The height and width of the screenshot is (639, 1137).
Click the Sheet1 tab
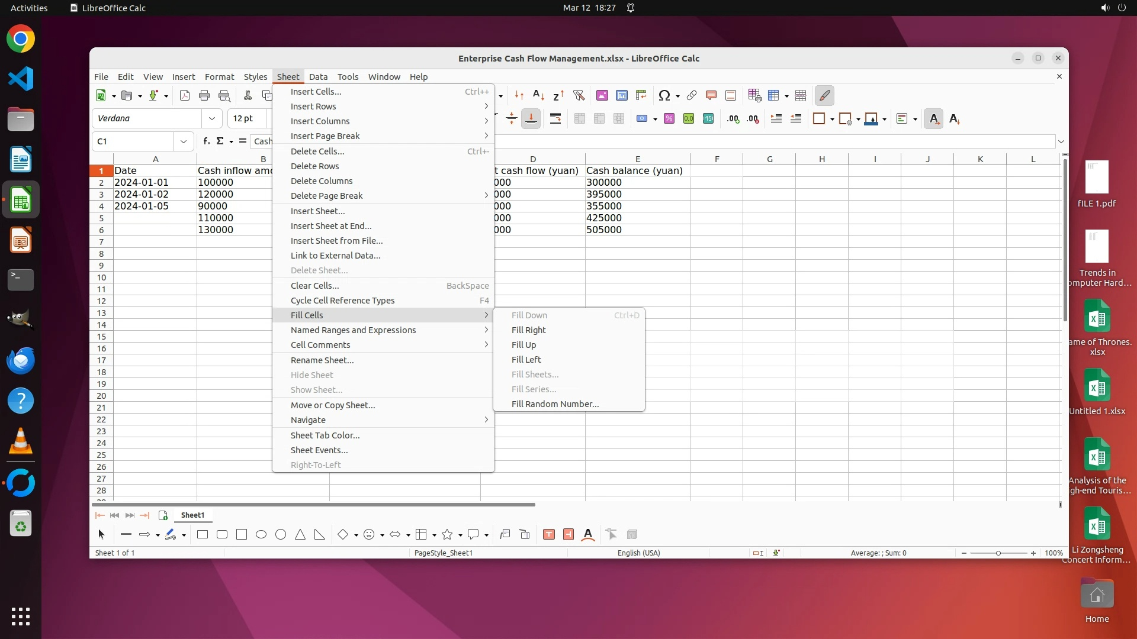[192, 515]
